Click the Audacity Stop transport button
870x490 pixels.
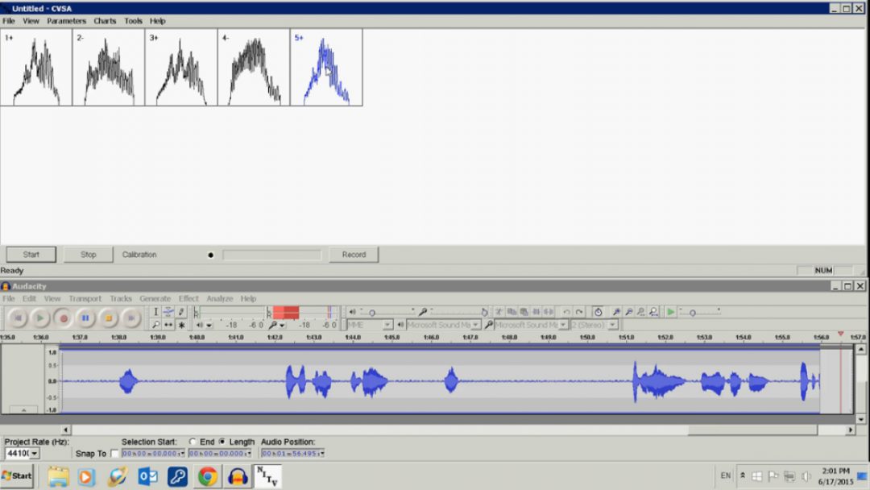[108, 318]
